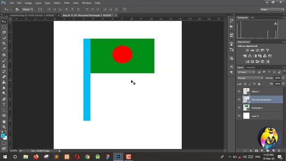Select the Lasso tool

coord(4,33)
